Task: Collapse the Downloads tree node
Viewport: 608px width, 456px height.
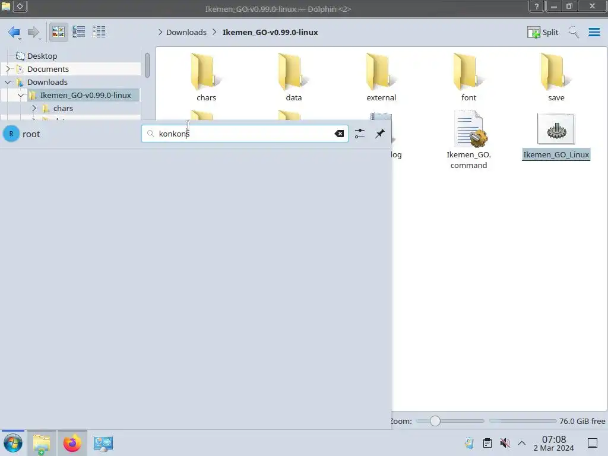Action: 8,82
